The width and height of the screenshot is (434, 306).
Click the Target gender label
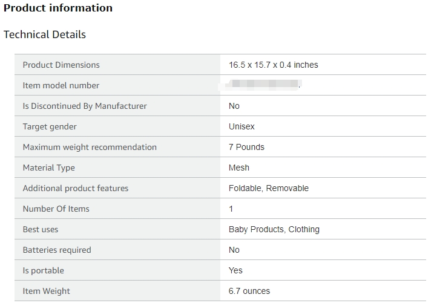point(50,126)
